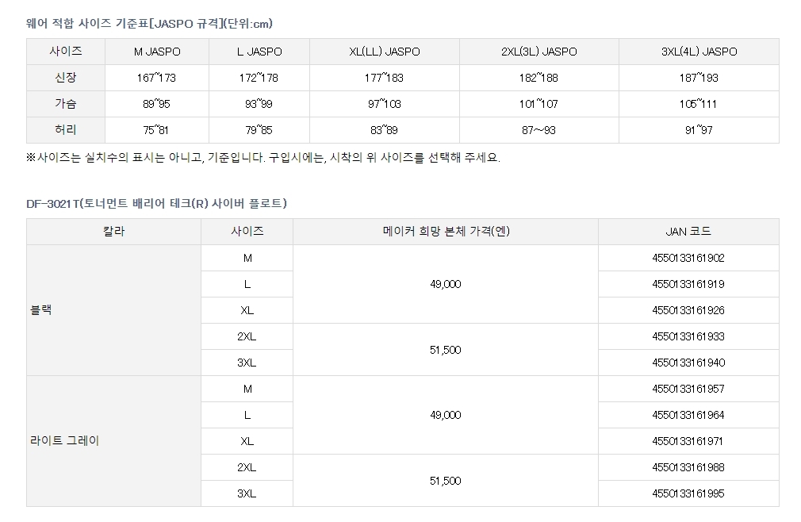801x522 pixels.
Task: Select chest value 105~111 cell
Action: coord(699,104)
